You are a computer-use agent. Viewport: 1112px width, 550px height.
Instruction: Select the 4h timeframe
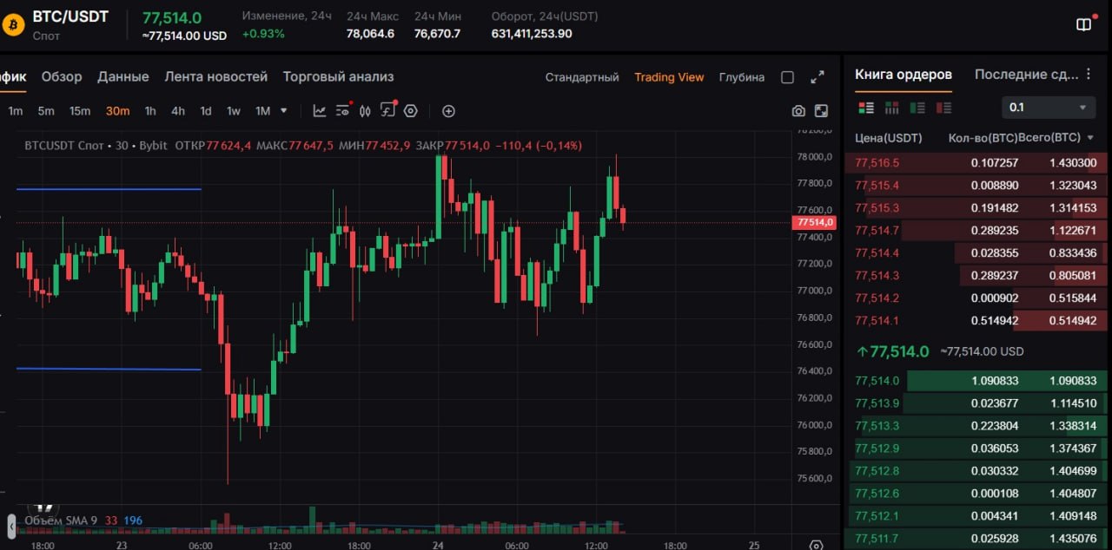coord(178,111)
